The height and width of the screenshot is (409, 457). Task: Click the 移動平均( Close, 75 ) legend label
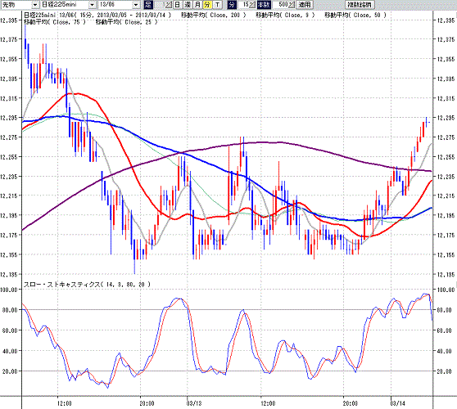[x=55, y=22]
